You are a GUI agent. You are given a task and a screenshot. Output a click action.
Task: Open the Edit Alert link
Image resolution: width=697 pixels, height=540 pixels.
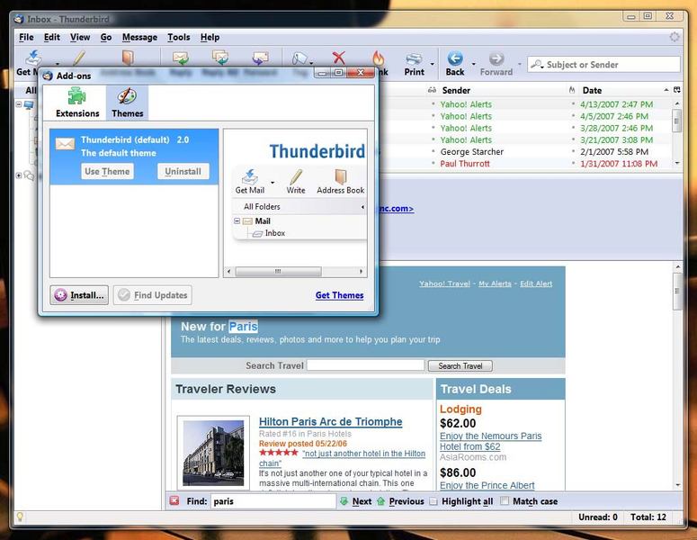tap(536, 283)
